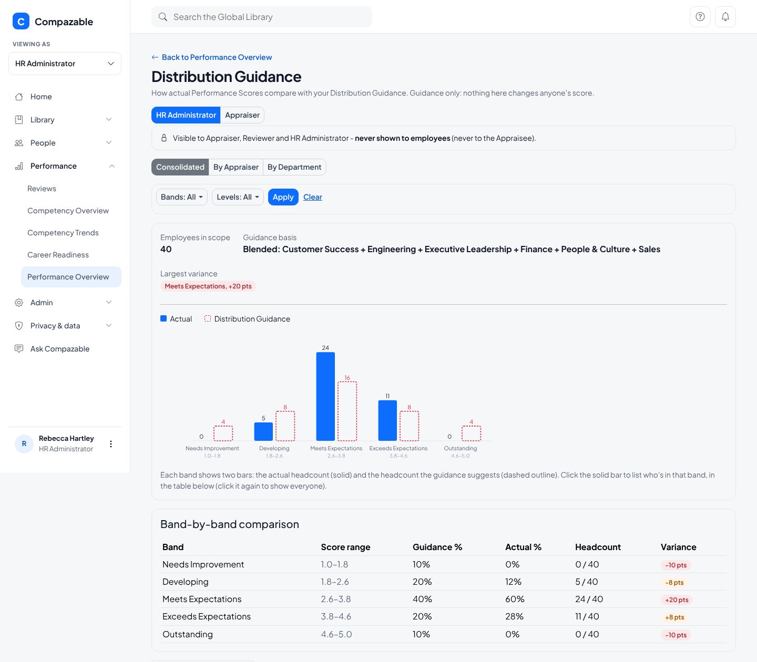Open the HR Administrator viewing-as dropdown
The height and width of the screenshot is (662, 757).
pyautogui.click(x=65, y=64)
